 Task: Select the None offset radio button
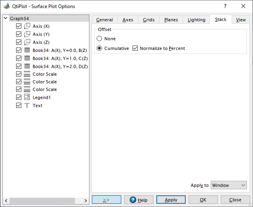100,39
